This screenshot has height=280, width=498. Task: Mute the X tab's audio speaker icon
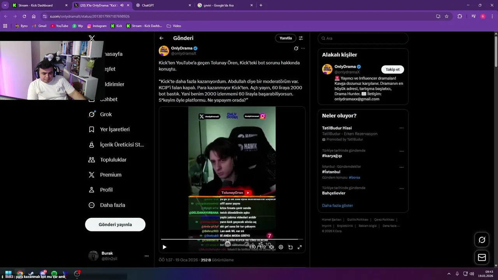tap(122, 5)
